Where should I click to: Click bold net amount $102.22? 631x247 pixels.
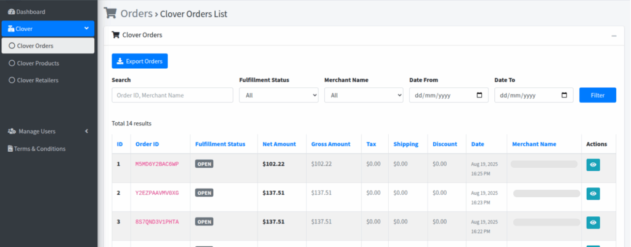274,163
